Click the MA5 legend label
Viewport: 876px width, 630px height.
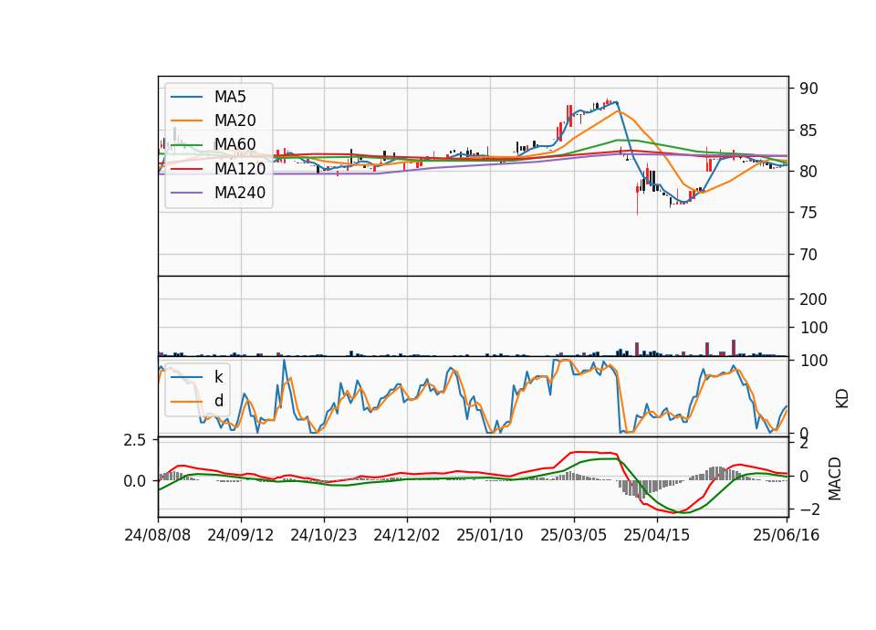[230, 97]
